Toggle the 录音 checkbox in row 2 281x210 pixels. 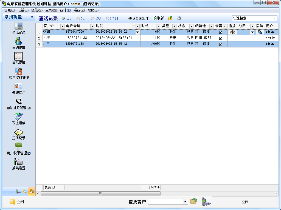pyautogui.click(x=221, y=38)
